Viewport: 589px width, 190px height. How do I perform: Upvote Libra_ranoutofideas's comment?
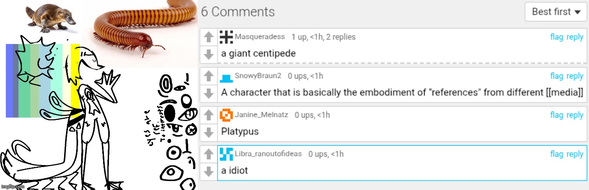coord(209,154)
